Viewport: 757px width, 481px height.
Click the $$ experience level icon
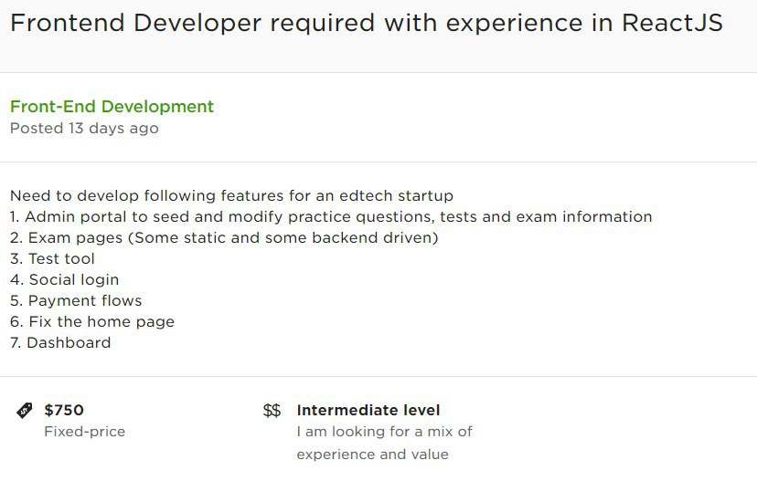[272, 410]
